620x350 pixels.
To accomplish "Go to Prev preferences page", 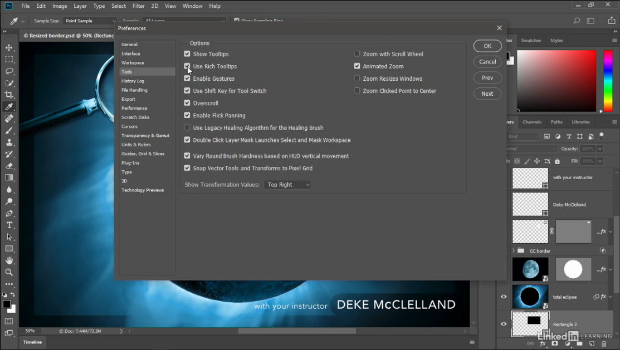I will tap(487, 78).
